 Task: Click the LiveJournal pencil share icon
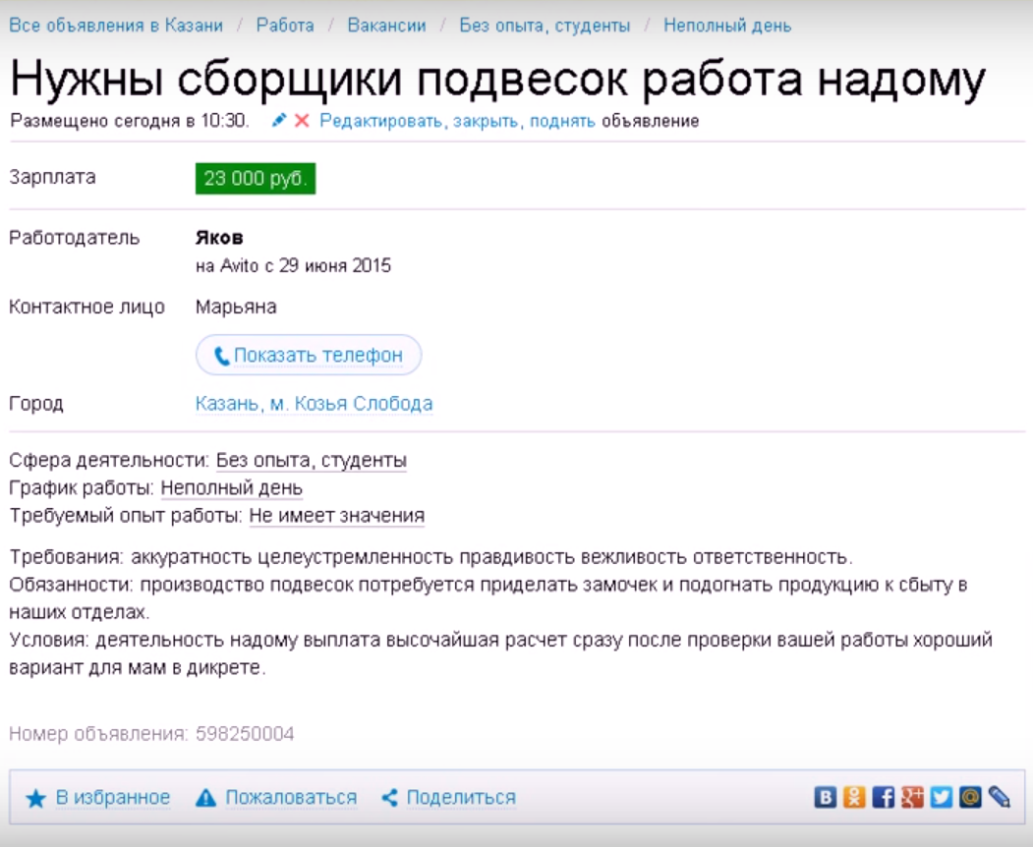click(1000, 798)
